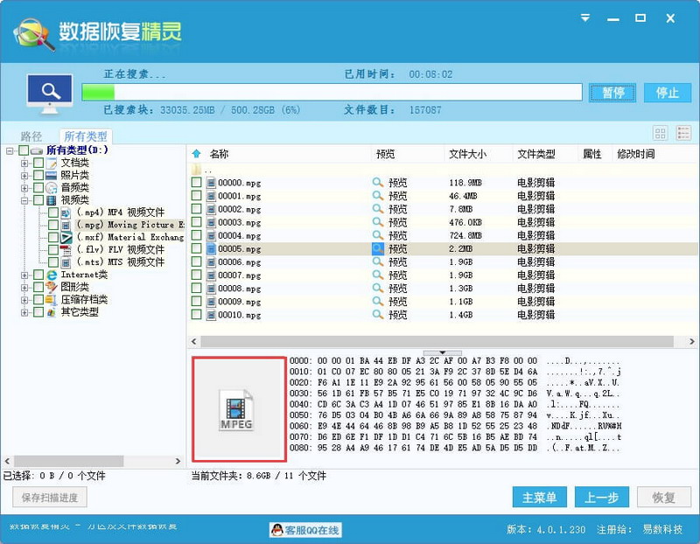Check the box for 00000.mpg

pos(196,182)
